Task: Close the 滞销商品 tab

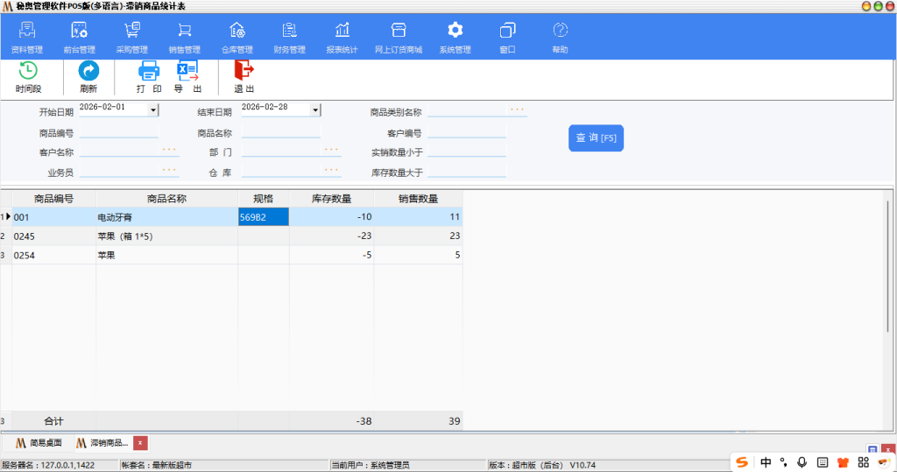Action: (x=140, y=443)
